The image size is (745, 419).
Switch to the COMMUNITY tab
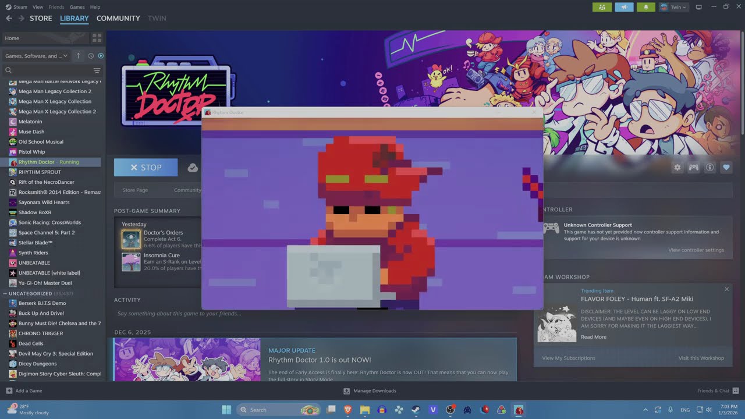pos(118,19)
